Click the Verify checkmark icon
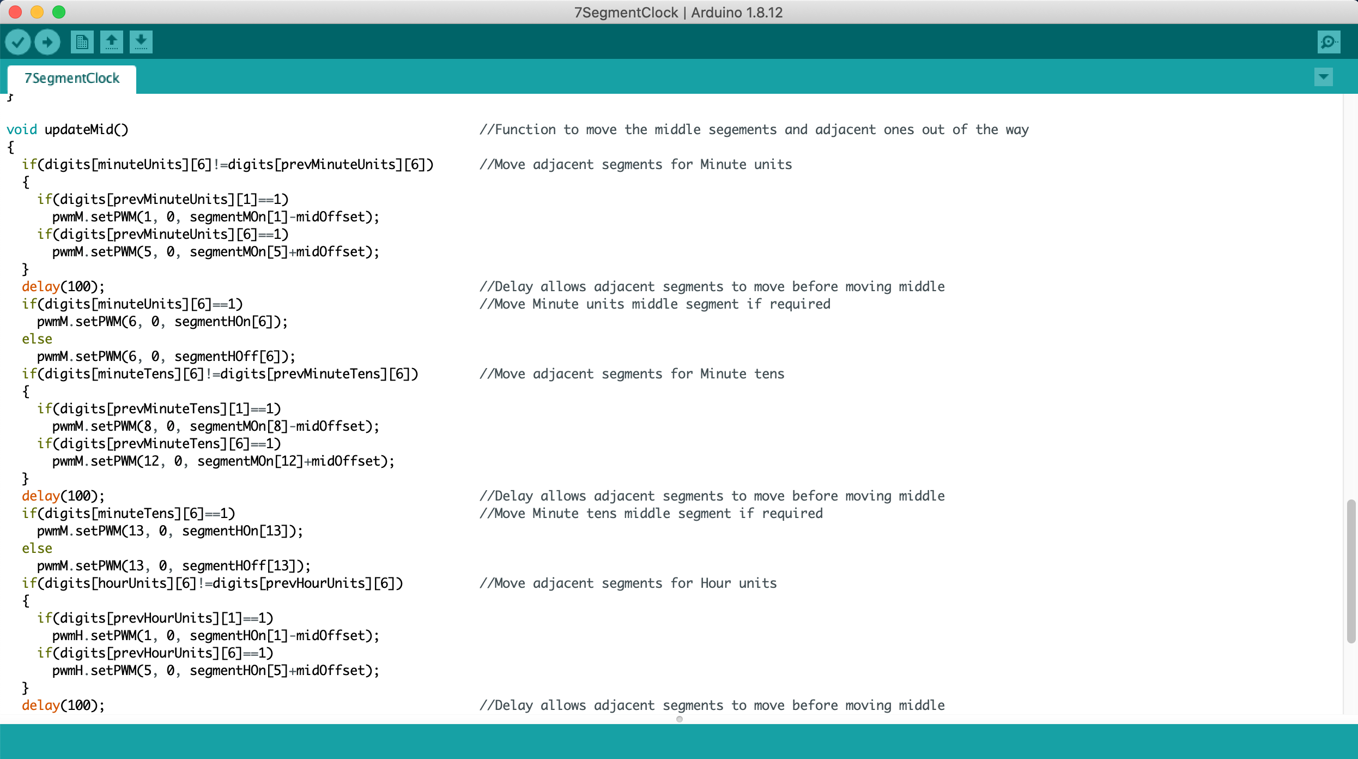This screenshot has width=1358, height=759. (17, 42)
